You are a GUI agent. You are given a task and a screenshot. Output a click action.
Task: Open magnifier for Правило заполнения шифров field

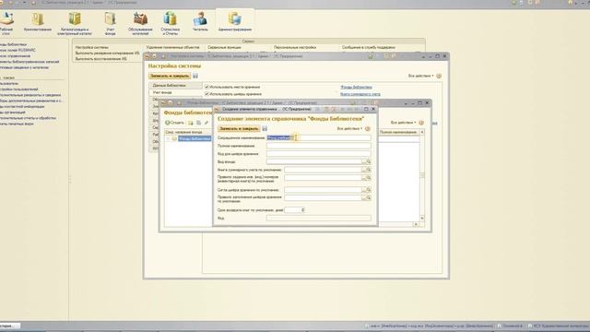coord(369,197)
